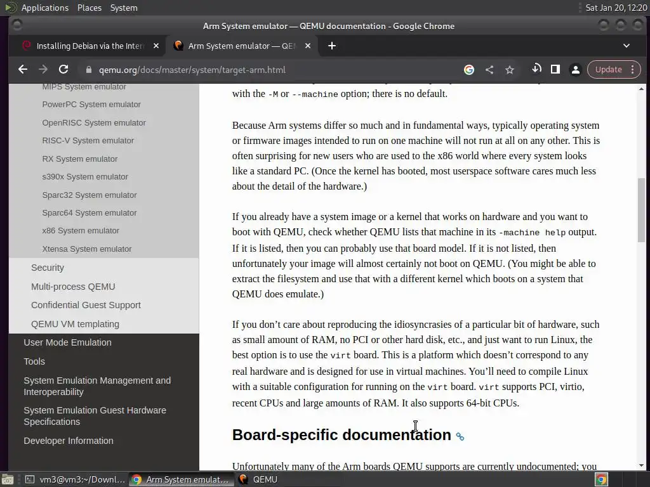Open the Applications menu
This screenshot has height=487, width=650.
click(45, 8)
